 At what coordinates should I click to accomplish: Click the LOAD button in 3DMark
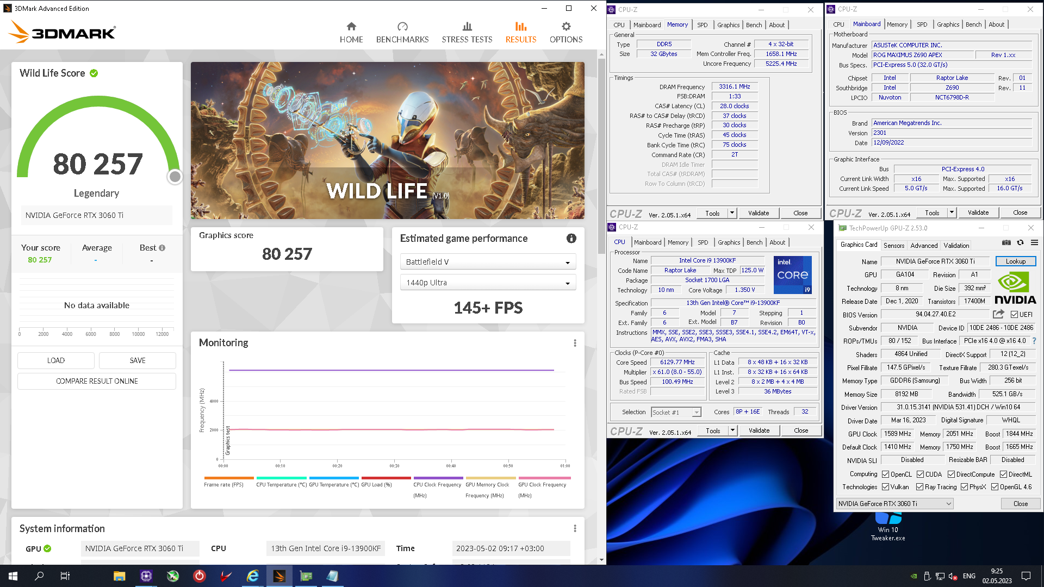[56, 360]
